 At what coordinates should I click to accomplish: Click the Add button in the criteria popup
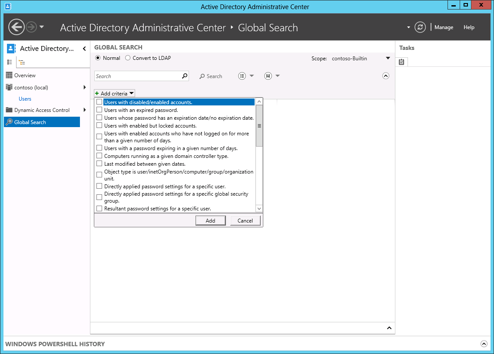(210, 220)
